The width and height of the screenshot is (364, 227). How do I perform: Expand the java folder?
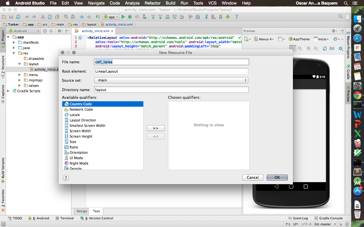tap(14, 48)
